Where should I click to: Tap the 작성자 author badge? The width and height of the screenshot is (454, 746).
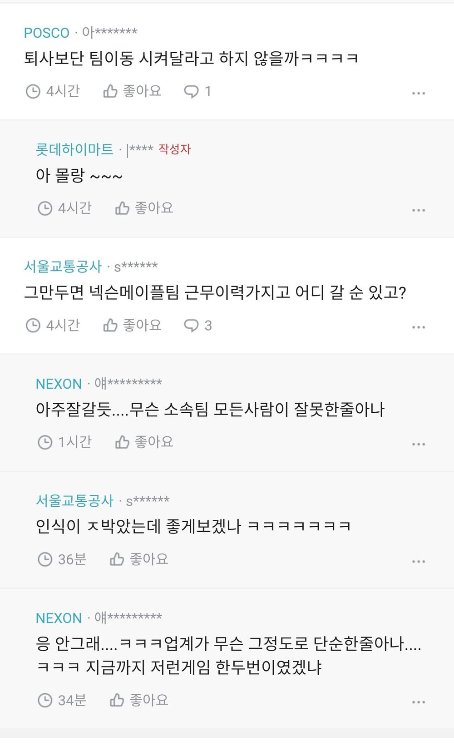click(x=174, y=149)
